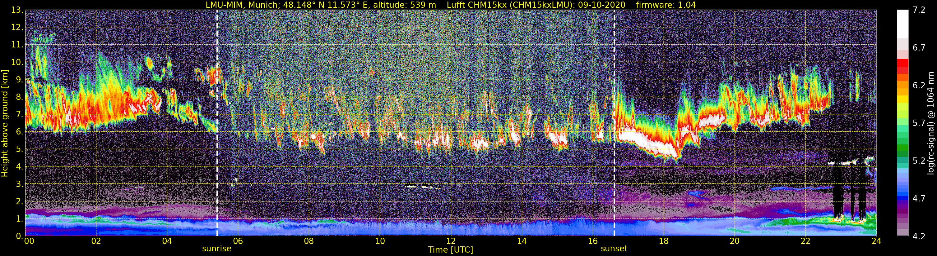
Task: Click the colorbar label 'log(rc-signal) @ 1064 nm'
Action: pos(931,123)
